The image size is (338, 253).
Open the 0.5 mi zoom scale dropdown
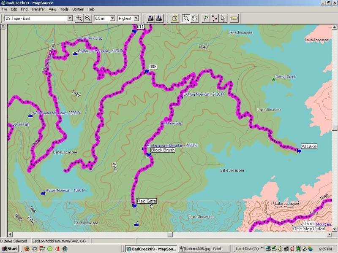coord(113,18)
